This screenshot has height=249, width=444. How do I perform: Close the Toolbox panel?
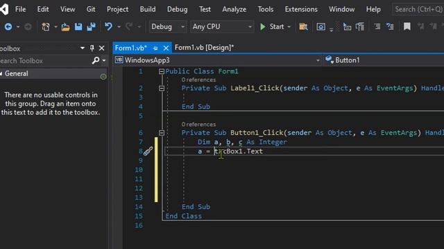[102, 48]
